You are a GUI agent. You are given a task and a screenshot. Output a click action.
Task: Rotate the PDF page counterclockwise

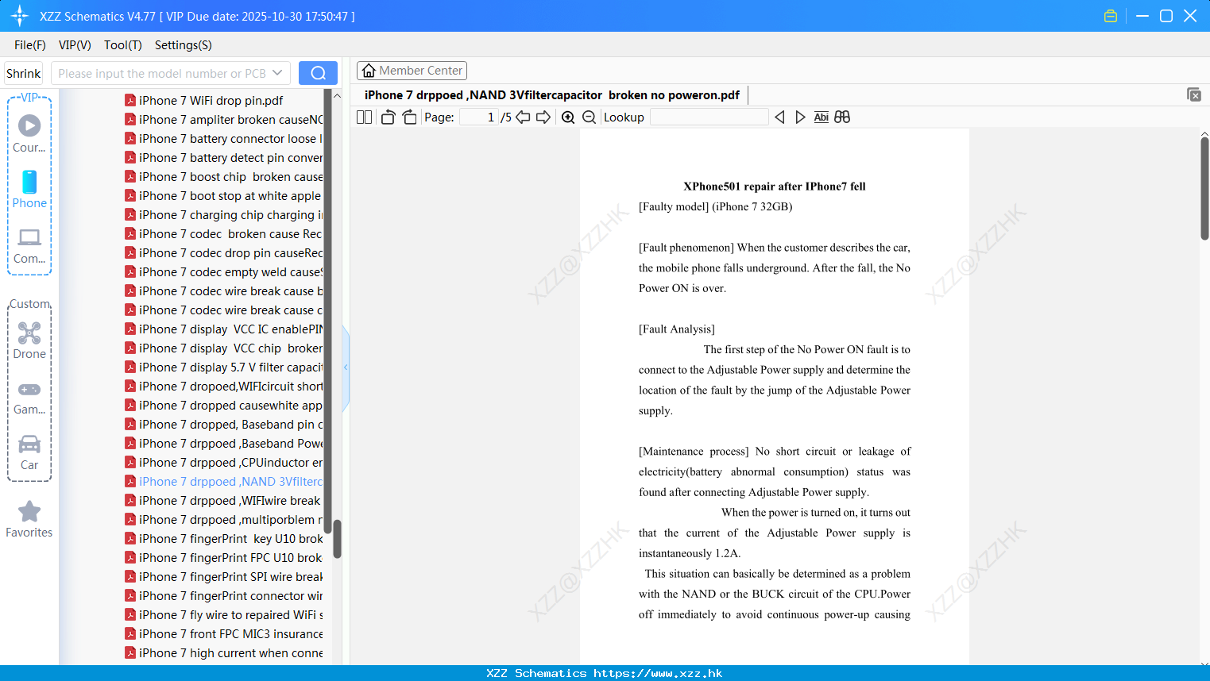click(388, 117)
